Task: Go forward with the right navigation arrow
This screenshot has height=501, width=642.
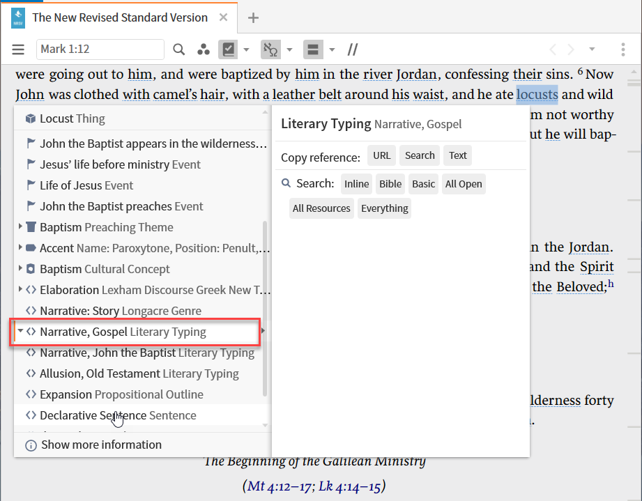Action: click(x=571, y=49)
